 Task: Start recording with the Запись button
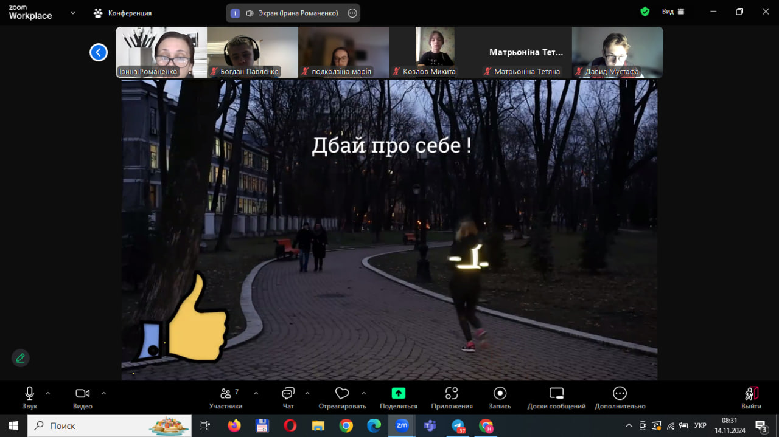point(500,394)
